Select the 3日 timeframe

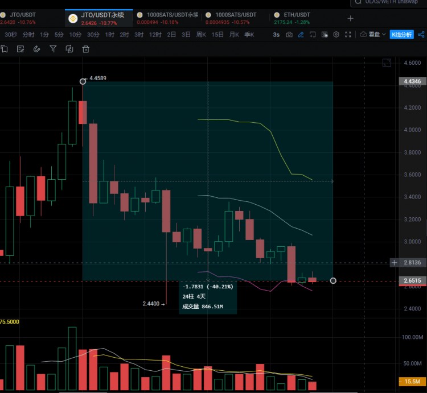pyautogui.click(x=186, y=35)
